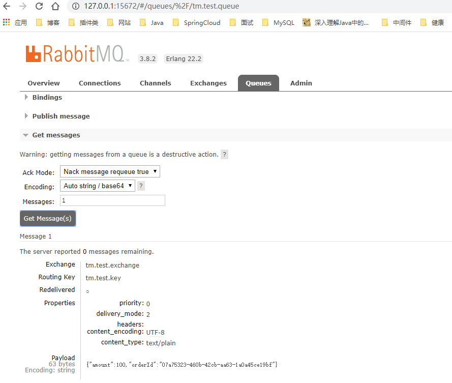Image resolution: width=452 pixels, height=383 pixels.
Task: Click the content_encoding value UTF-8
Action: [156, 333]
